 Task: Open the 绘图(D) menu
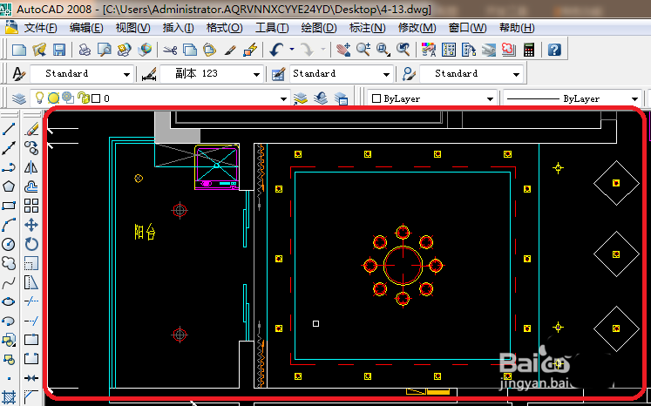(318, 28)
